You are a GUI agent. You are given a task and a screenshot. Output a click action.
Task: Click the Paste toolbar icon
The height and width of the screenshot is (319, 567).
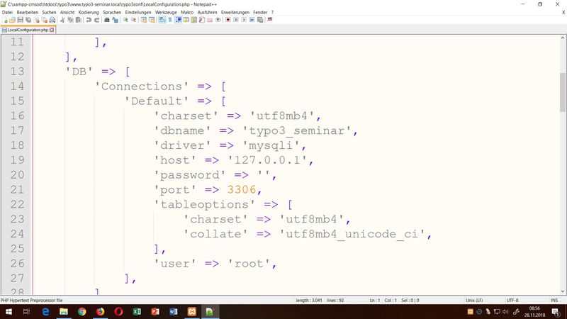click(78, 20)
